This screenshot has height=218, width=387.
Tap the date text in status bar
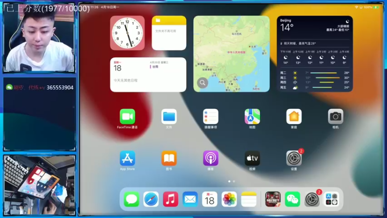pos(110,7)
